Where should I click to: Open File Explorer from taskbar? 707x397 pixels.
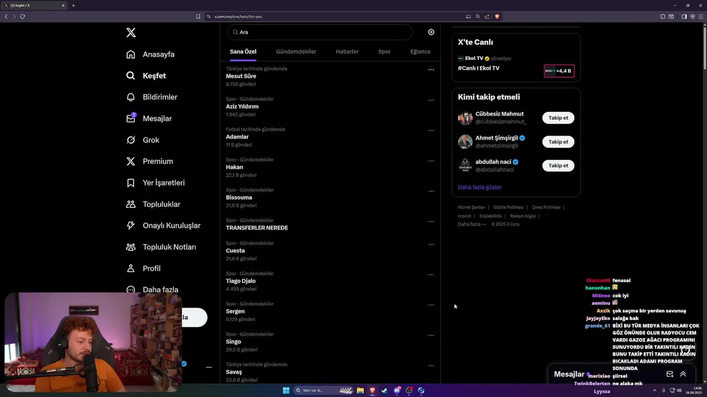pyautogui.click(x=360, y=390)
